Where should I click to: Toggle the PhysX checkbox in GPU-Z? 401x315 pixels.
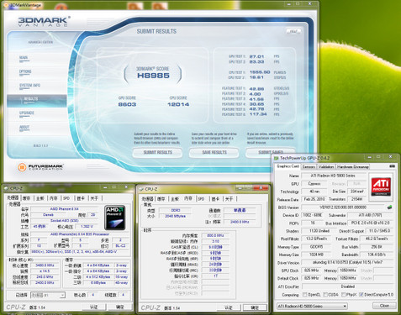tap(344, 295)
